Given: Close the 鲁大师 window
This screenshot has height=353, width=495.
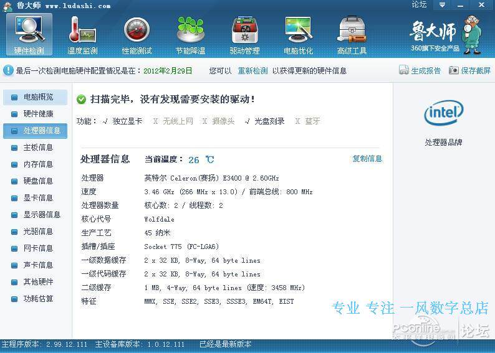Looking at the screenshot, I should [x=481, y=5].
